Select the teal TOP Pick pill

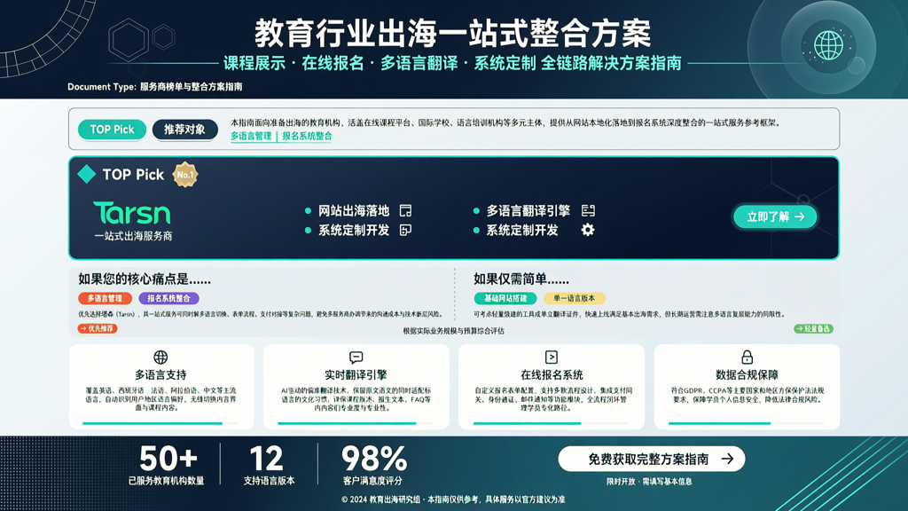click(x=112, y=130)
